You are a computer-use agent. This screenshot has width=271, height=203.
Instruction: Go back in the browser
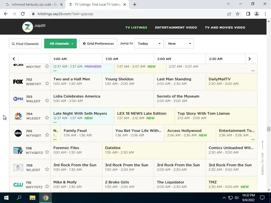[6, 14]
